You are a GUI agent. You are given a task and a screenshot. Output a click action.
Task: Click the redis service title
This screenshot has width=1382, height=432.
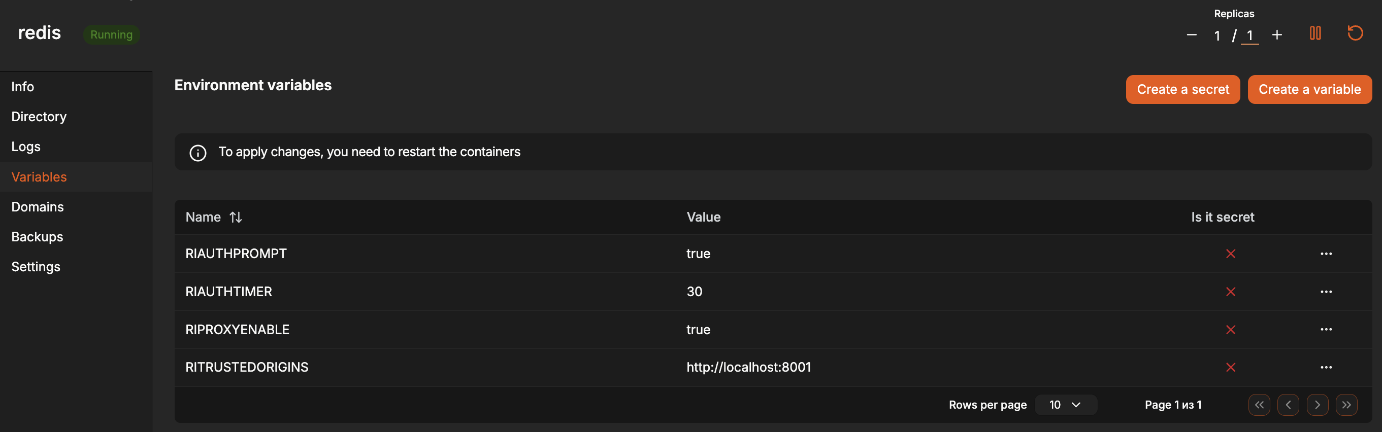coord(39,33)
